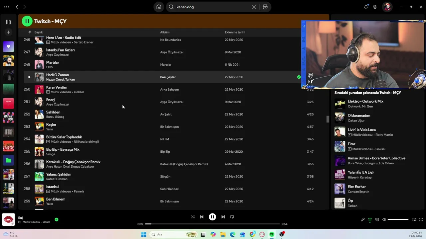
Task: Seek within the song progress bar
Action: 212,224
